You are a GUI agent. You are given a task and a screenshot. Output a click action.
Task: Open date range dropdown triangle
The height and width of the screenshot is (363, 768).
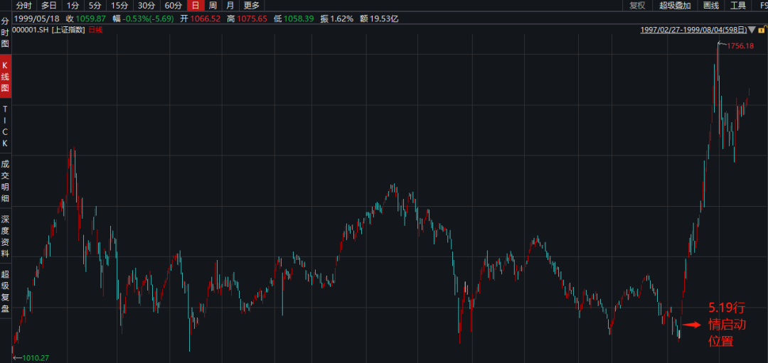[x=752, y=30]
